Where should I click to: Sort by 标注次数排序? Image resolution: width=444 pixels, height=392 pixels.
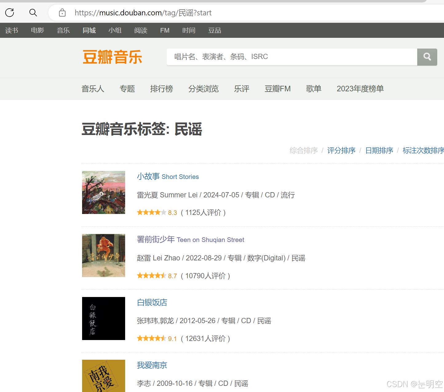[x=423, y=150]
